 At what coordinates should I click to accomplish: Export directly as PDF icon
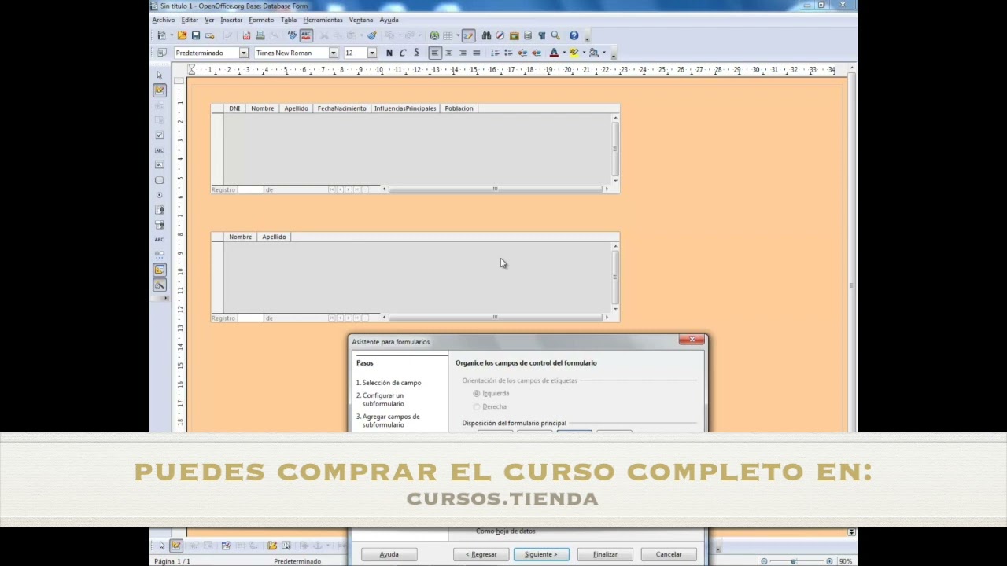click(246, 35)
